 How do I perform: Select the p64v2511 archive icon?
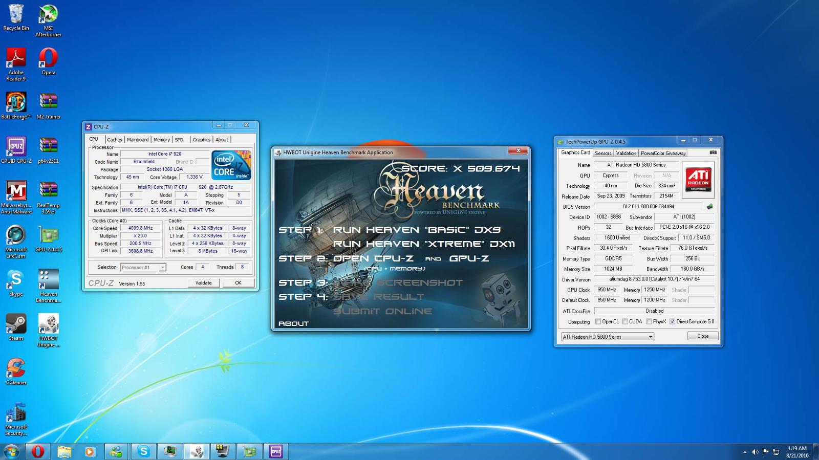(48, 149)
